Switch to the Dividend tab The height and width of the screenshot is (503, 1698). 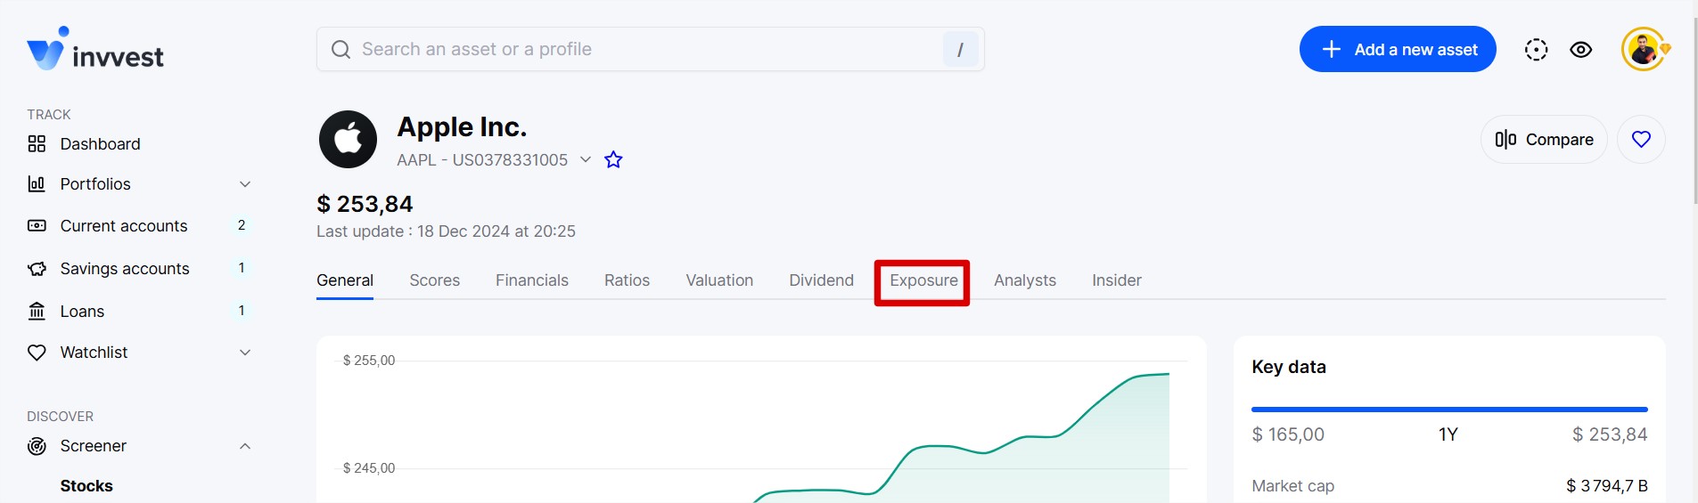pyautogui.click(x=821, y=280)
